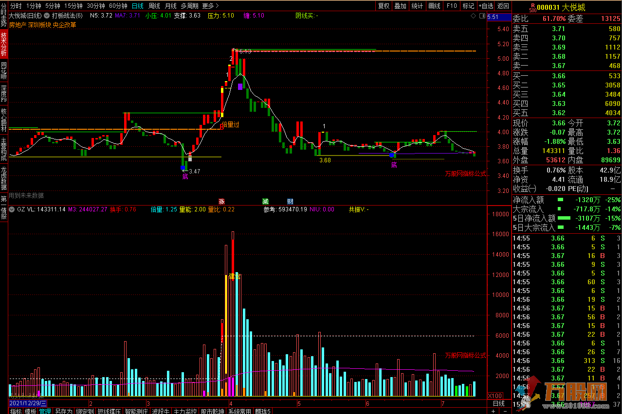Viewport: 622px width, 414px height.
Task: Click the 绑定到 bottom tab
Action: (x=85, y=411)
